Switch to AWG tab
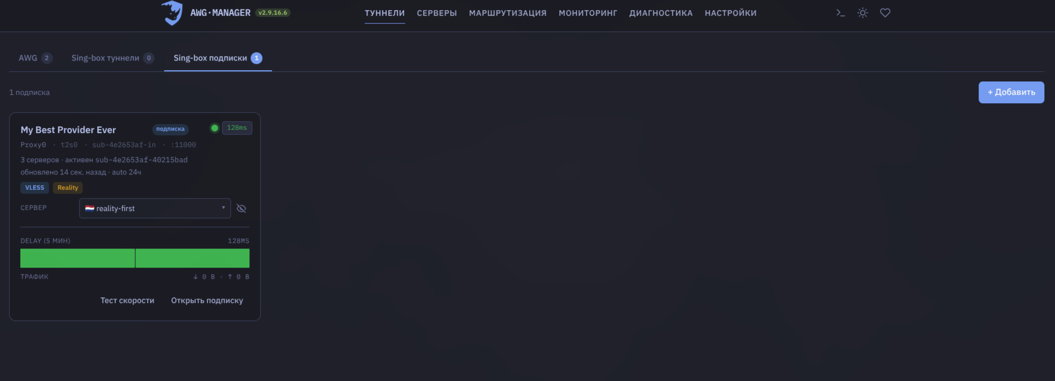 [35, 58]
